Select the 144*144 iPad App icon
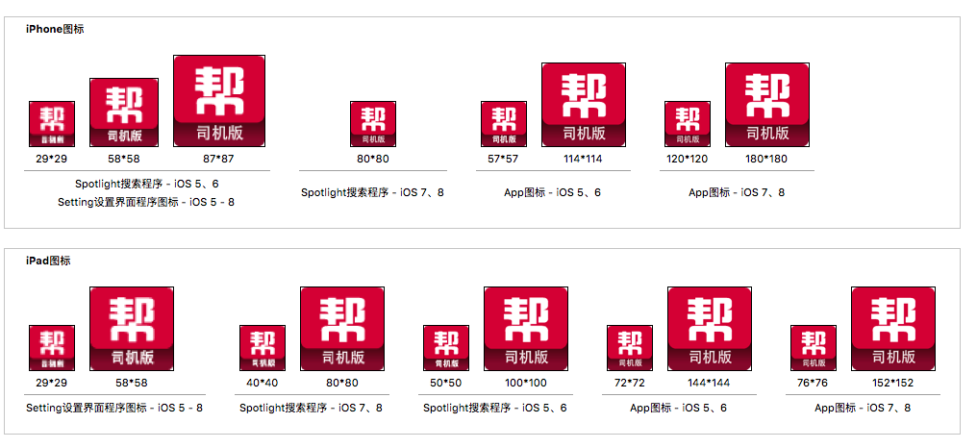This screenshot has width=977, height=448. pyautogui.click(x=710, y=329)
